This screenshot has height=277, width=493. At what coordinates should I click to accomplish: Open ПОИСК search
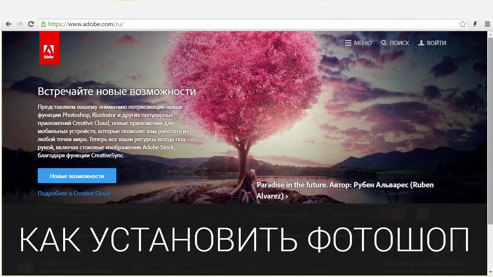pyautogui.click(x=395, y=43)
